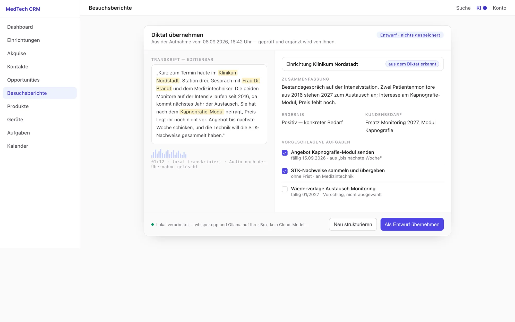Go to Geräte section
This screenshot has height=322, width=515.
tap(40, 120)
